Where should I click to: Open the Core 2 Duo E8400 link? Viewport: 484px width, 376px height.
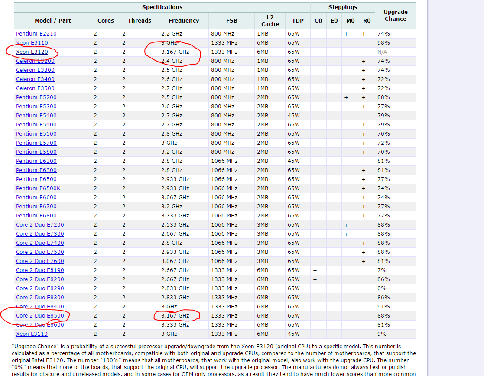pyautogui.click(x=40, y=307)
